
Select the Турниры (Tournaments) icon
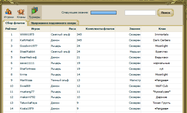(x=35, y=13)
